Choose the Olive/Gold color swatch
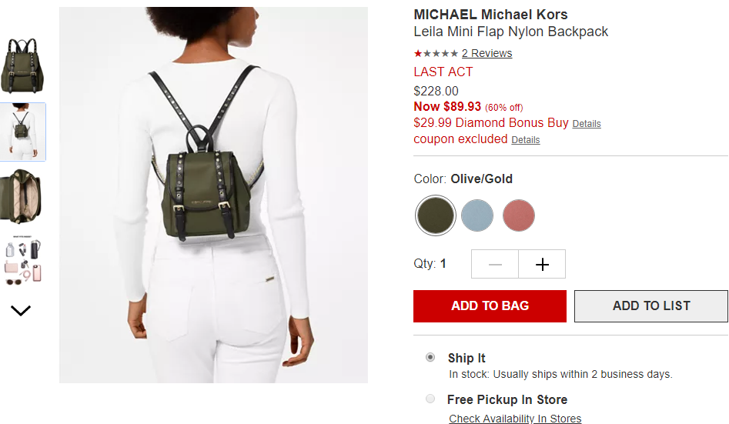This screenshot has height=424, width=729. point(436,215)
